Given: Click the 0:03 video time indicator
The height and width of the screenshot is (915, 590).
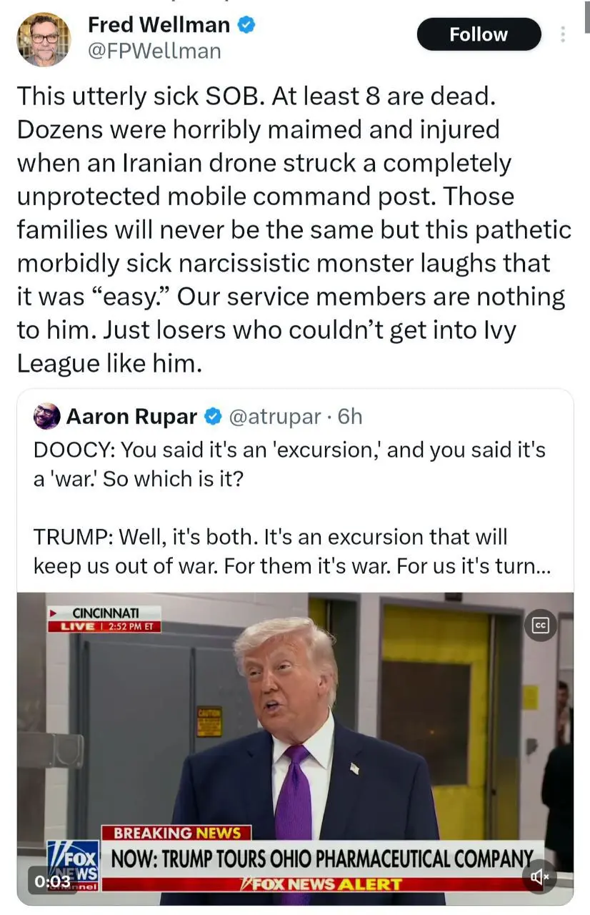Looking at the screenshot, I should pyautogui.click(x=53, y=881).
